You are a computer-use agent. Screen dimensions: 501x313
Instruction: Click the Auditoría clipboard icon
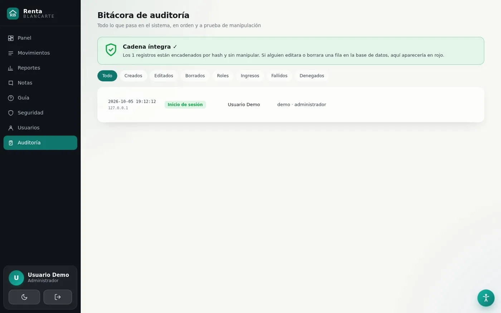click(11, 143)
